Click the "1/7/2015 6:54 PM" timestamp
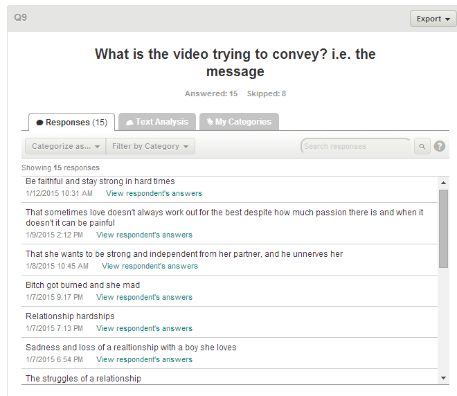 click(54, 359)
